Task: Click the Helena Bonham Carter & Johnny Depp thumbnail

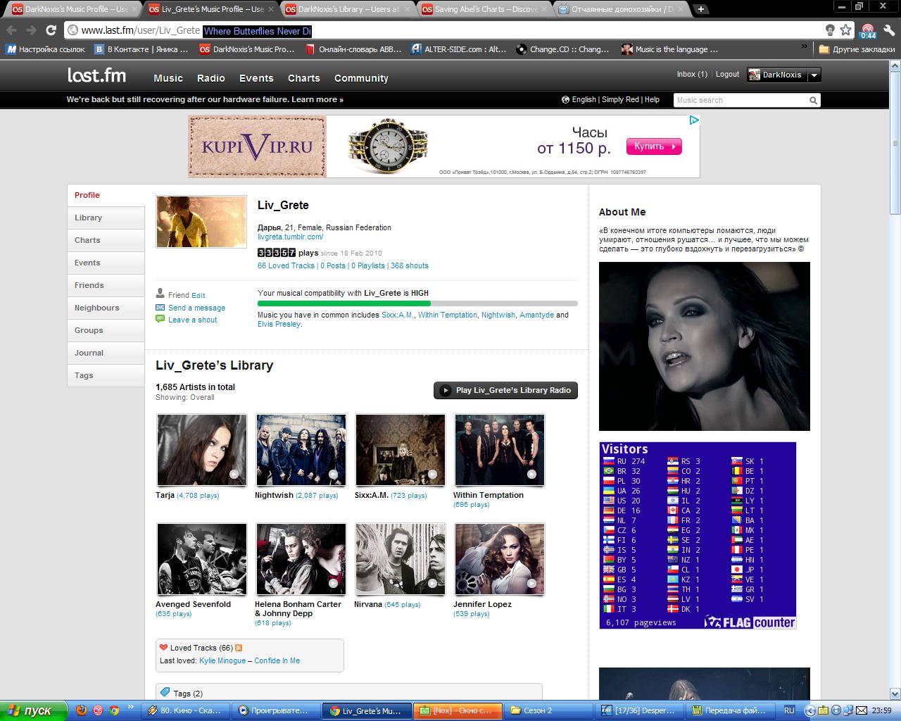Action: coord(301,559)
